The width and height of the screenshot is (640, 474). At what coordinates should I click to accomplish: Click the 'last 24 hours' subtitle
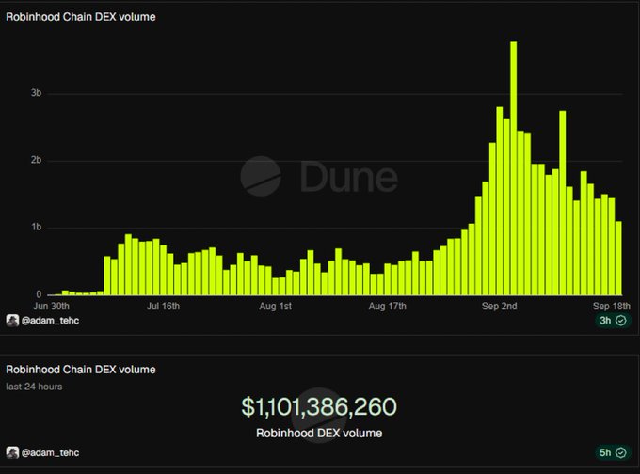click(34, 387)
